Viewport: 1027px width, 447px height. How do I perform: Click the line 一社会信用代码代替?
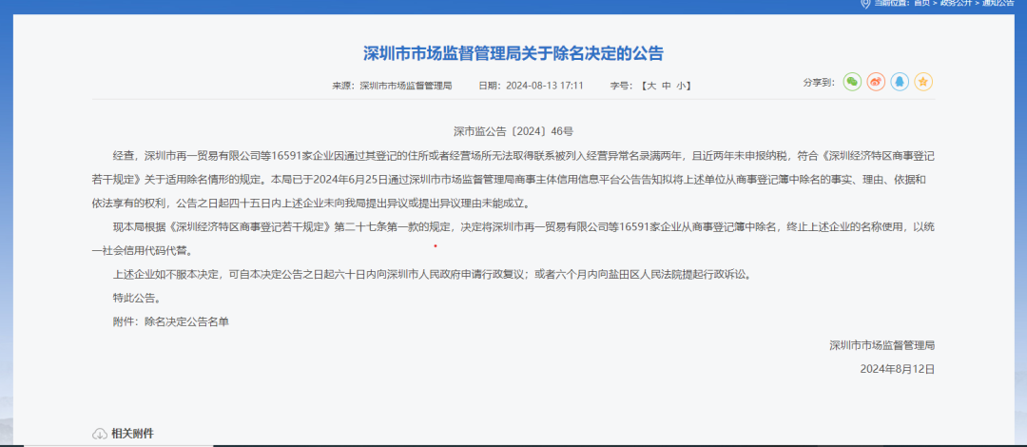(142, 250)
